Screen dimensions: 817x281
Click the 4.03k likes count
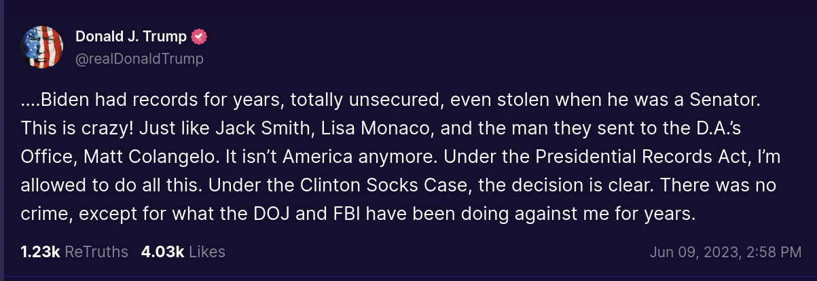click(x=162, y=252)
